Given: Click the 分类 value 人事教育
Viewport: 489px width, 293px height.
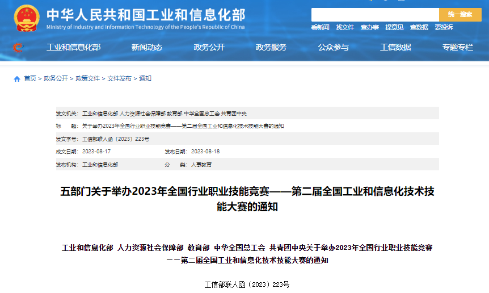Looking at the screenshot, I should (x=201, y=165).
